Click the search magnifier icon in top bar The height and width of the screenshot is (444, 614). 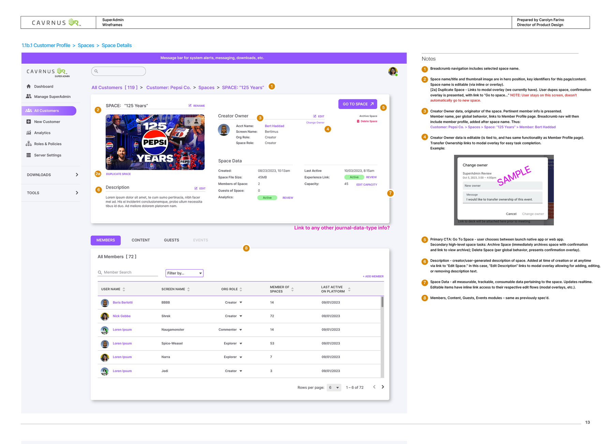coord(96,71)
